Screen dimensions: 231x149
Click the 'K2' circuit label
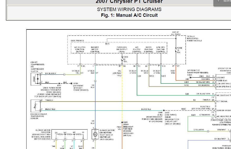click(194, 100)
